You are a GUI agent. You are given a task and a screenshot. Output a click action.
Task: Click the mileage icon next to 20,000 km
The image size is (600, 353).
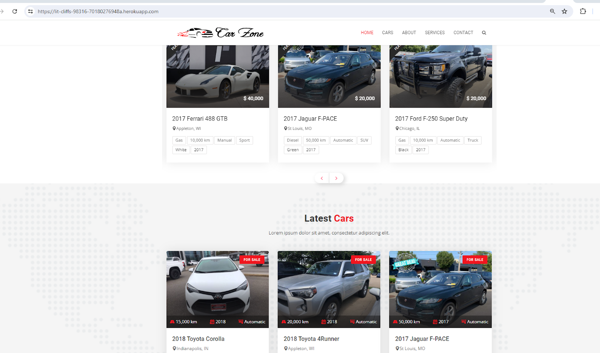coord(284,322)
